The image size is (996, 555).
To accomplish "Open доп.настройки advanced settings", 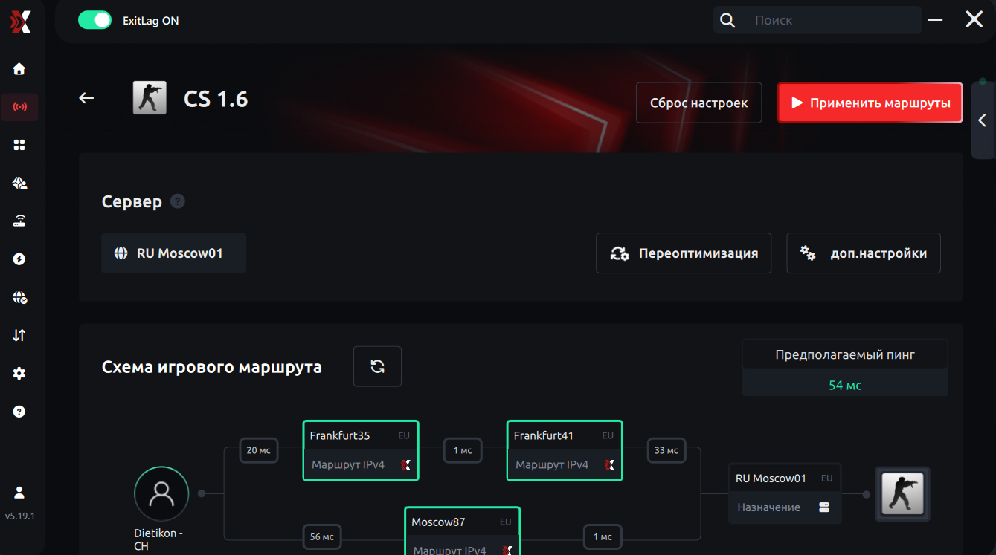I will [863, 253].
